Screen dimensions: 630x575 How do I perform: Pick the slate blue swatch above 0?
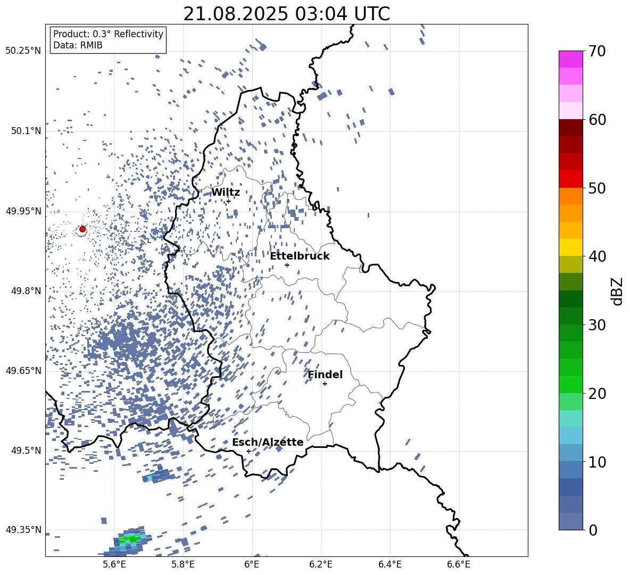(x=570, y=521)
